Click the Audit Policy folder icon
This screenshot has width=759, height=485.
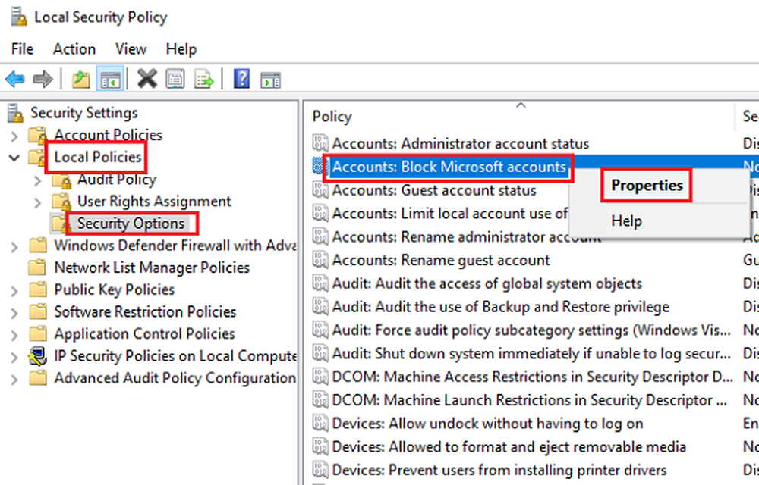[61, 180]
